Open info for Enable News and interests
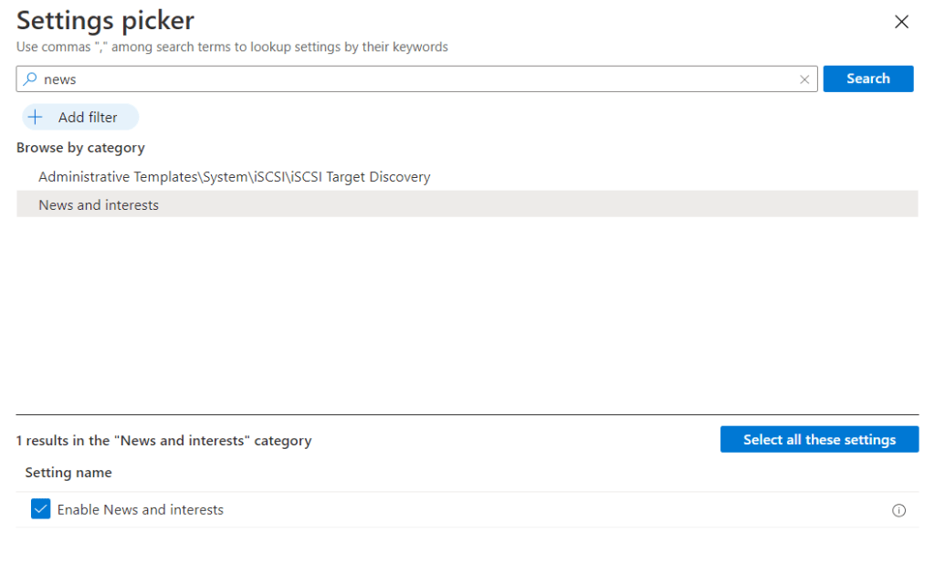This screenshot has height=564, width=935. pyautogui.click(x=898, y=510)
